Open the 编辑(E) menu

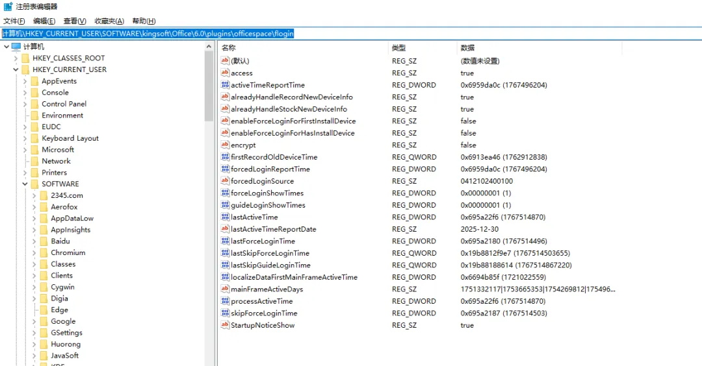[44, 21]
